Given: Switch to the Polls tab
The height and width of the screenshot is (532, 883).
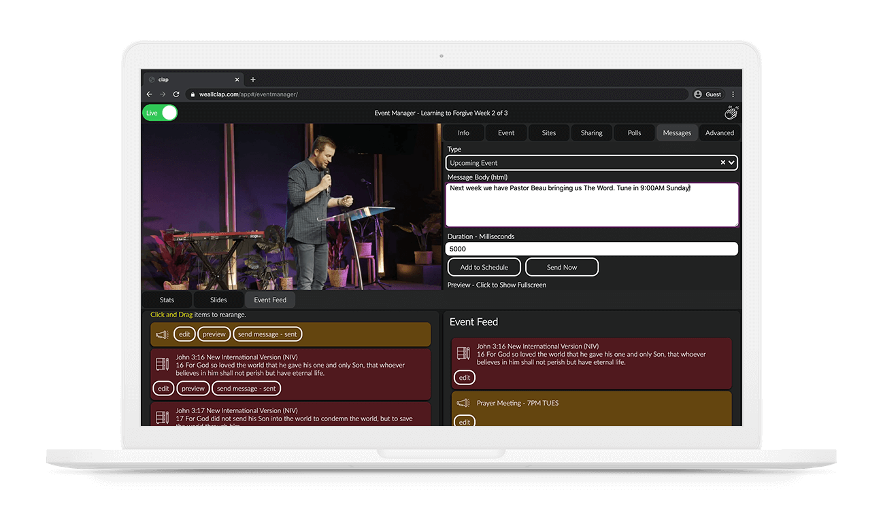Looking at the screenshot, I should click(x=634, y=133).
